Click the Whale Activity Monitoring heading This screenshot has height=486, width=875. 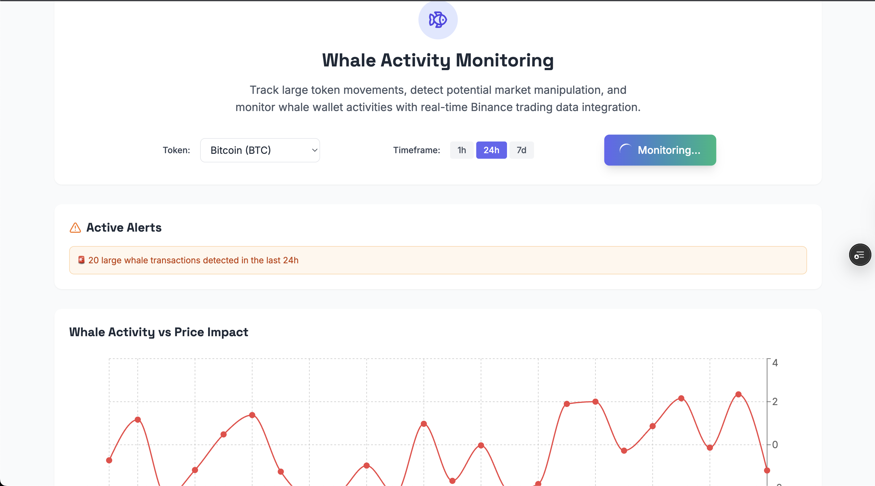437,60
